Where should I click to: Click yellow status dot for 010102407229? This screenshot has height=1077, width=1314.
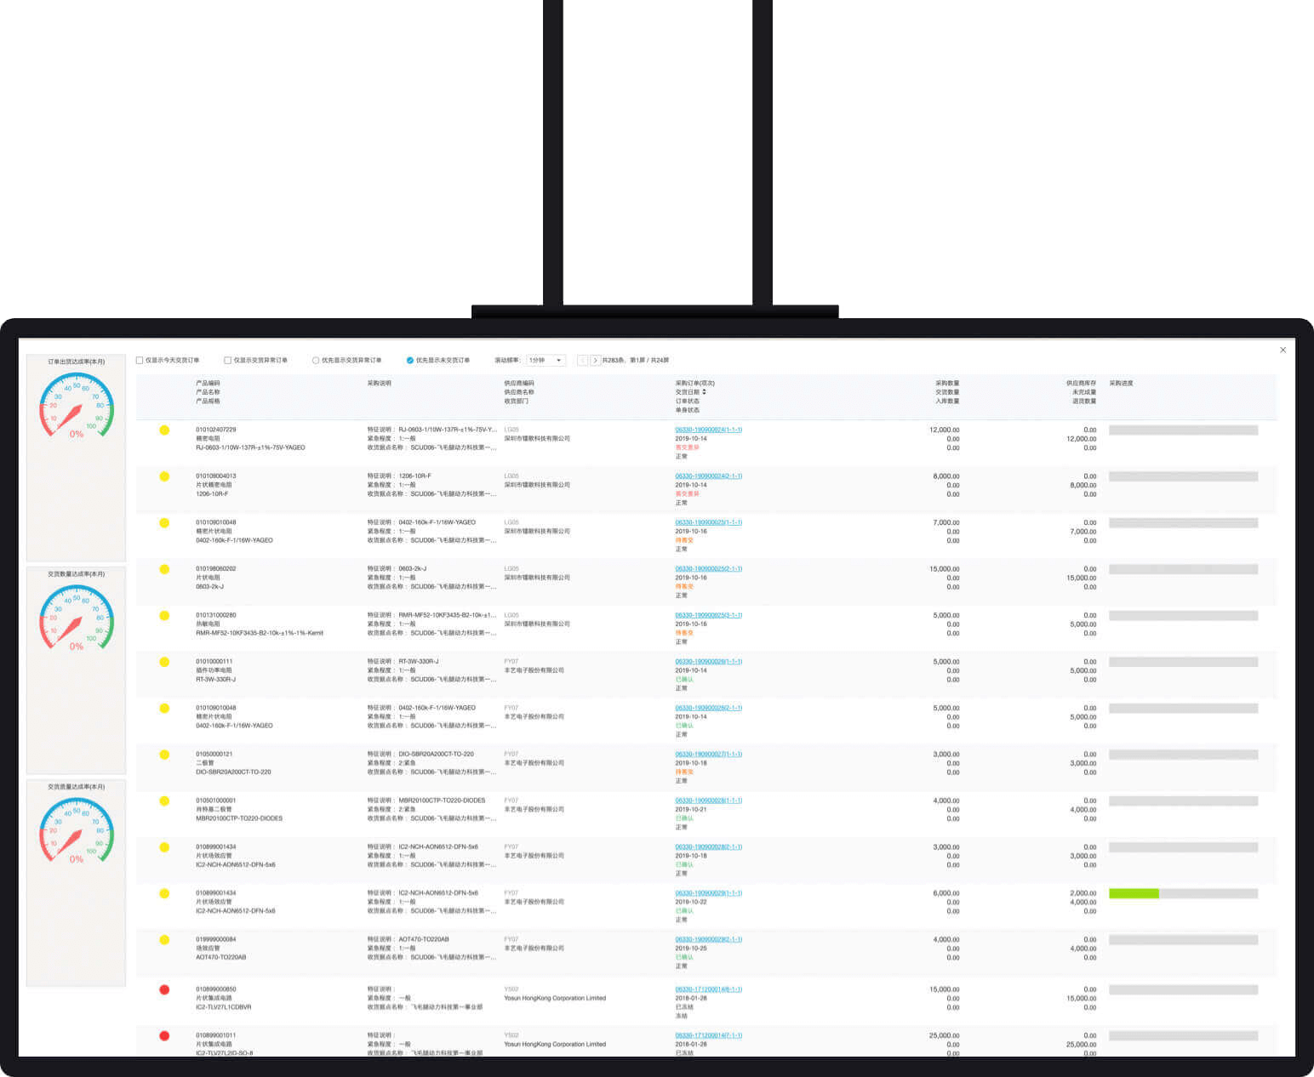(x=164, y=430)
